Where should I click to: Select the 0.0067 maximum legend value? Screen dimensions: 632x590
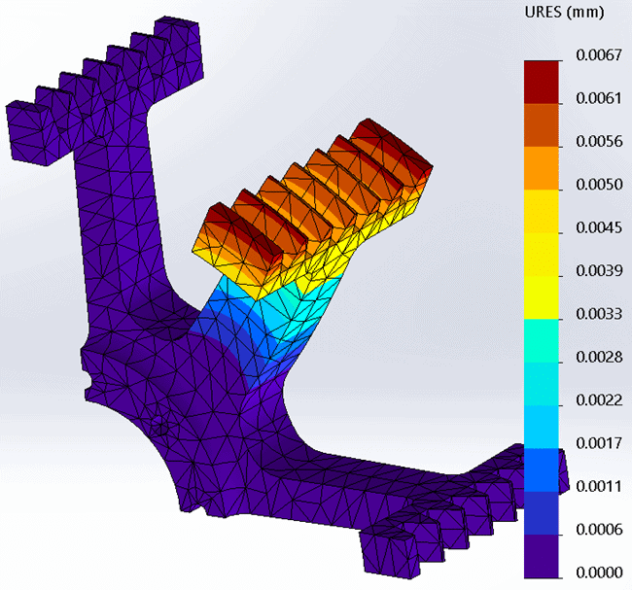(599, 54)
